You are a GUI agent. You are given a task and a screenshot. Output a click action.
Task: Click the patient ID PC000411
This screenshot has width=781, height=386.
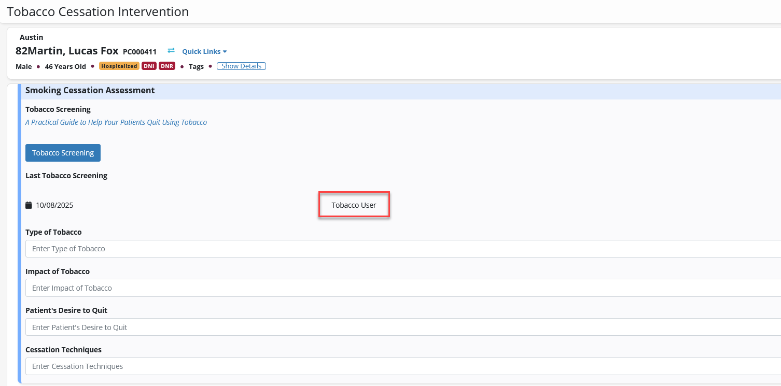pos(140,52)
